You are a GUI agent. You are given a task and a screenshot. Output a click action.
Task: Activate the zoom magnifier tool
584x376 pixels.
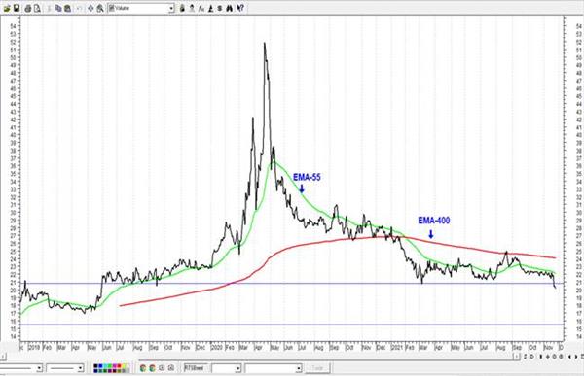point(100,8)
